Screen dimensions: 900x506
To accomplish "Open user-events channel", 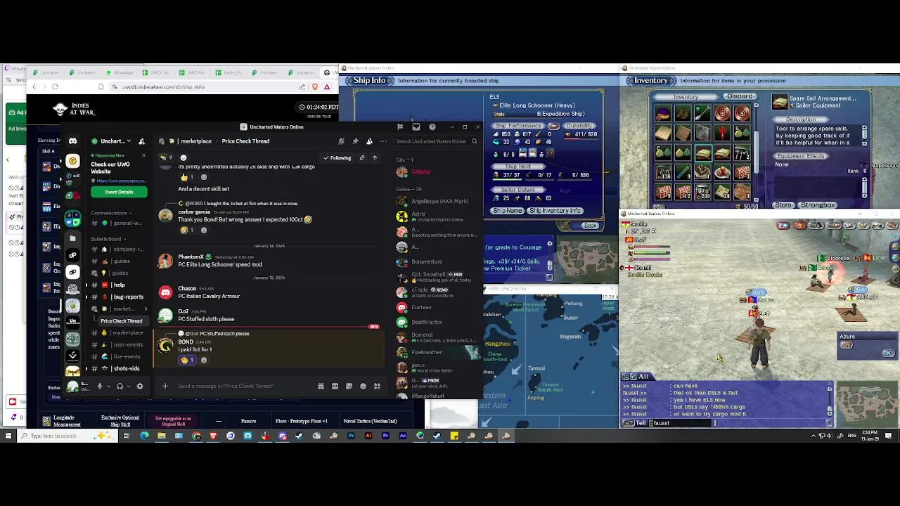I will pos(118,345).
